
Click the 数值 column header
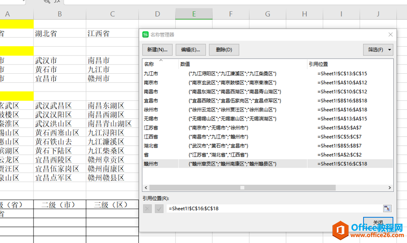[x=243, y=64]
